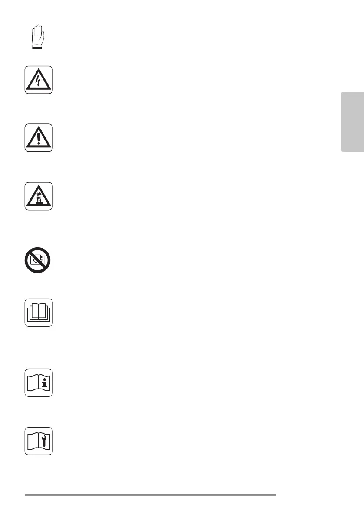Click the gray side tab on right edge
Image resolution: width=364 pixels, height=516 pixels.
click(x=352, y=122)
